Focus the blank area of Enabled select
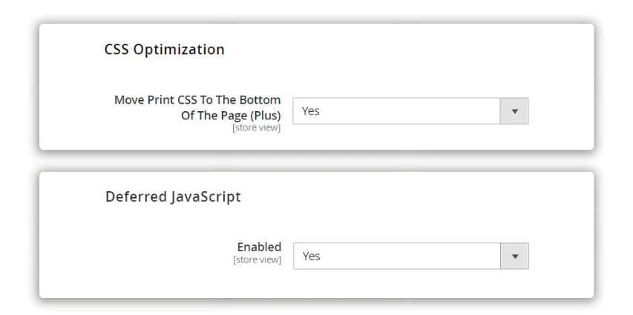Image resolution: width=633 pixels, height=315 pixels. pyautogui.click(x=407, y=256)
